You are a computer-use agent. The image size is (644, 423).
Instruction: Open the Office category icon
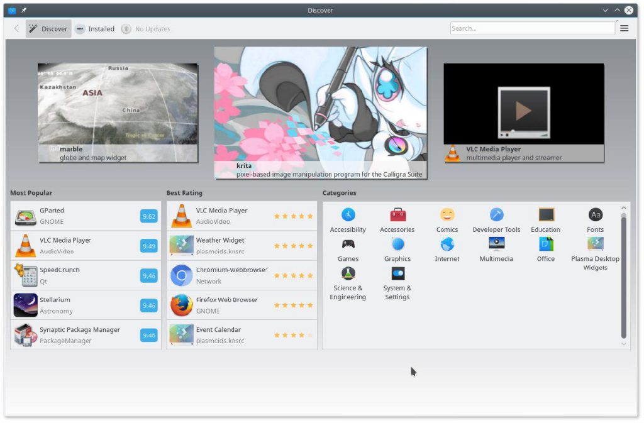pyautogui.click(x=547, y=244)
